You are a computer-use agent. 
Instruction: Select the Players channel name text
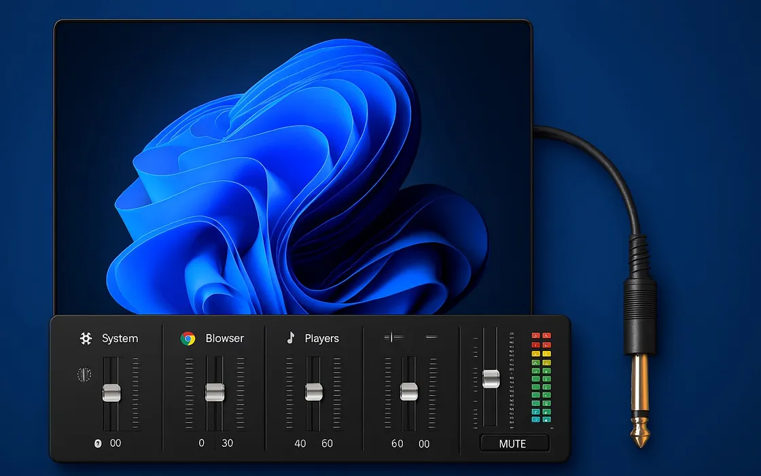[321, 338]
